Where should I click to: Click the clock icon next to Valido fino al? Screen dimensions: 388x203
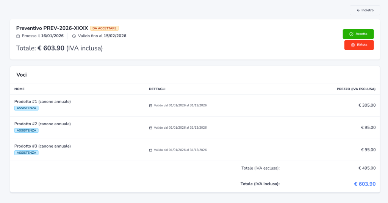pyautogui.click(x=74, y=36)
